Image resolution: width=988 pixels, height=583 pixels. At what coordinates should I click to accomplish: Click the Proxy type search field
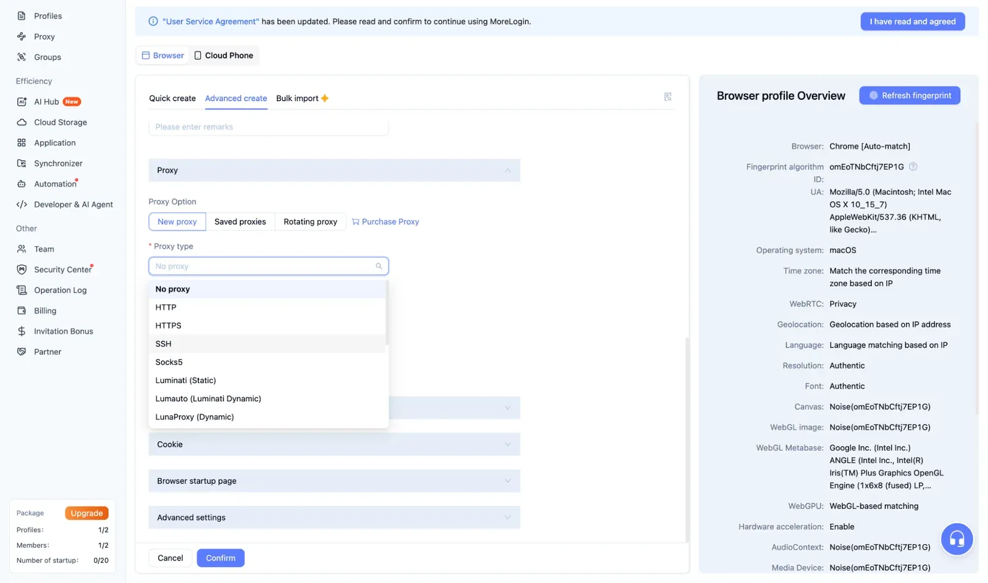[269, 266]
